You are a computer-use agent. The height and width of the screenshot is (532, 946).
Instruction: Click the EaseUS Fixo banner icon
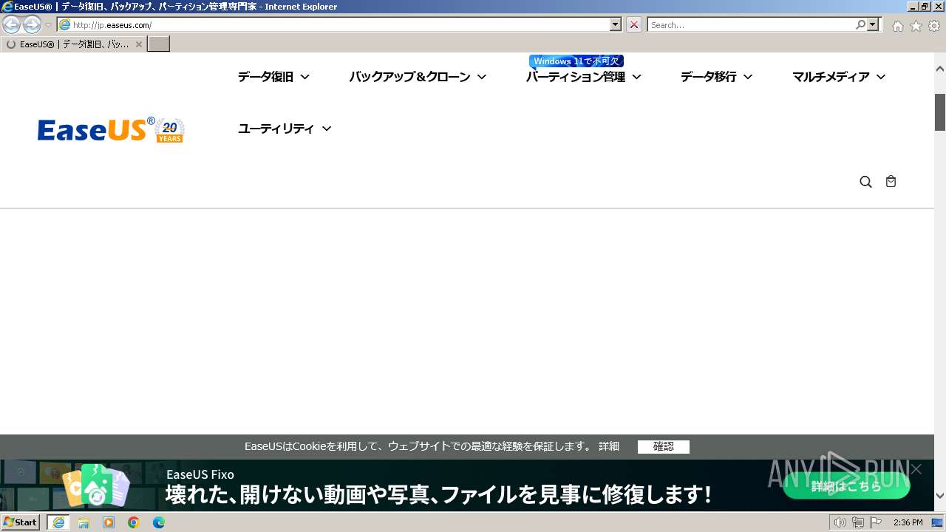[96, 485]
